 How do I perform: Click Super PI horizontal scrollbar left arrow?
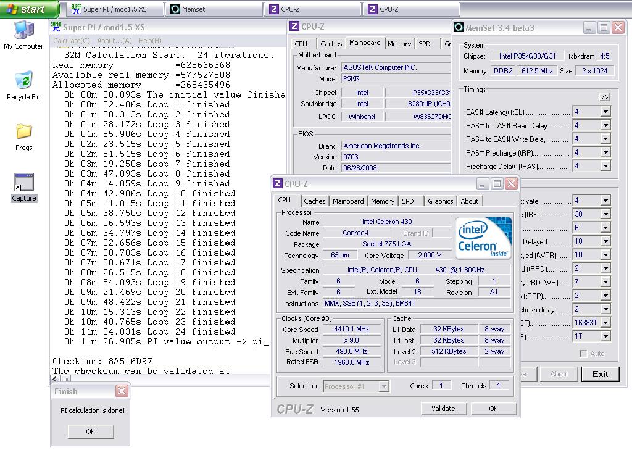pyautogui.click(x=55, y=380)
